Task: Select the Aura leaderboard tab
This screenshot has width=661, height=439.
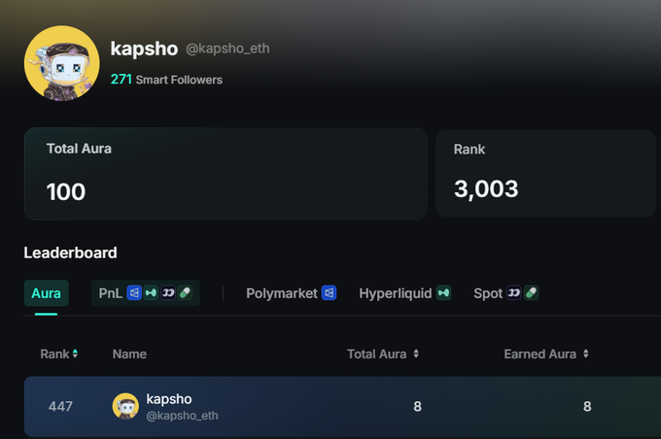Action: [x=47, y=292]
